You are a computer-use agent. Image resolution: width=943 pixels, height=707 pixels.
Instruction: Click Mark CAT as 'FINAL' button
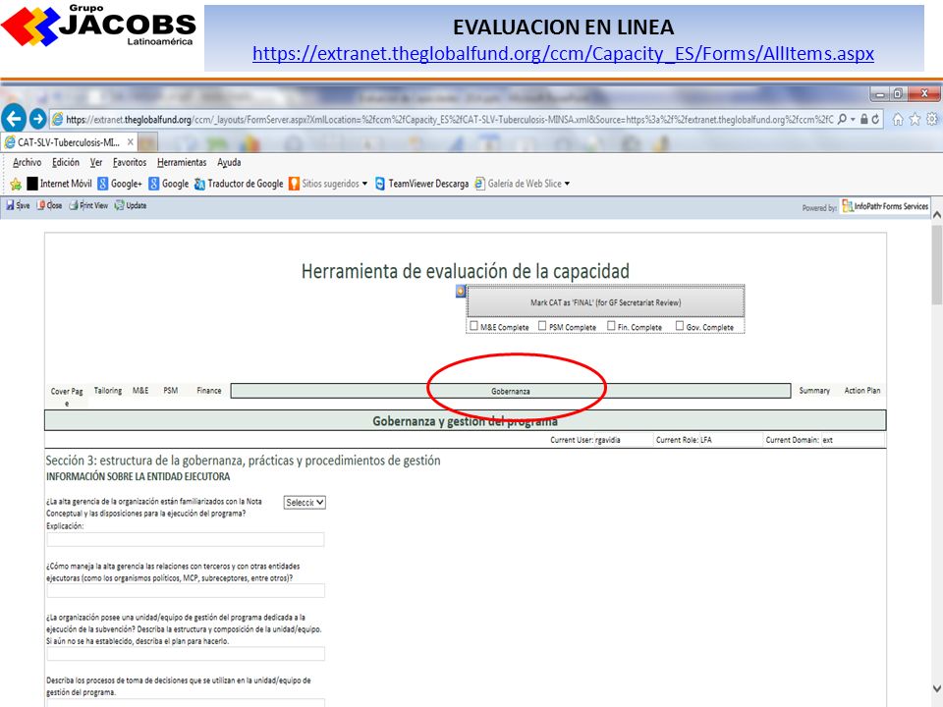[606, 302]
